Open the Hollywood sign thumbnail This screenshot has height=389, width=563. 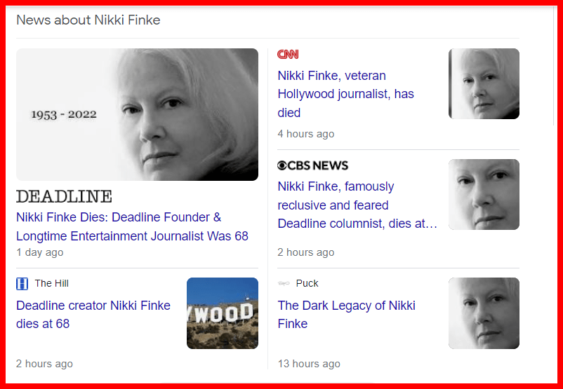[x=223, y=313]
